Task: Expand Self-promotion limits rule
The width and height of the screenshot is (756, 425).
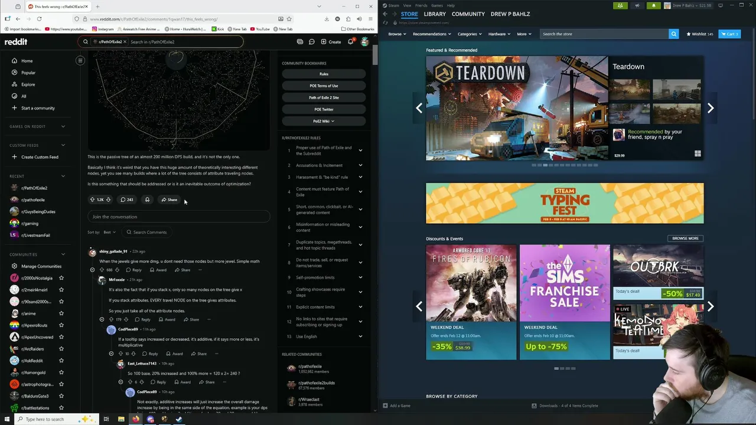Action: point(360,277)
